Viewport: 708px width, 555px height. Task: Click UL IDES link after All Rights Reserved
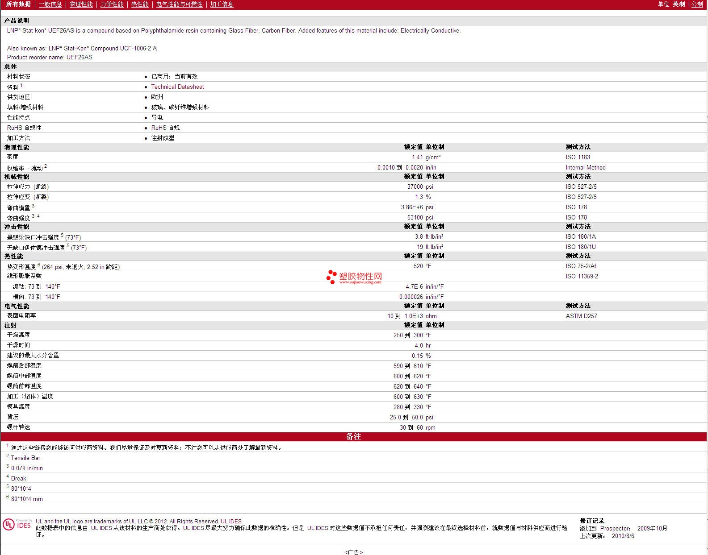click(231, 521)
